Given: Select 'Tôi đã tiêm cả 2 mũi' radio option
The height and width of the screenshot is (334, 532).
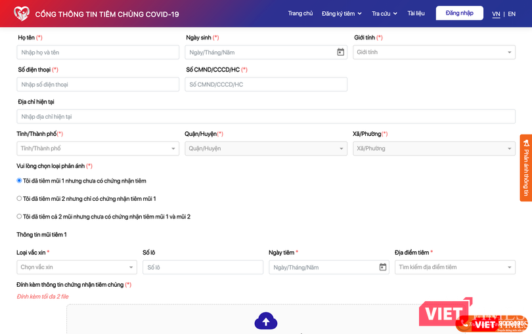Looking at the screenshot, I should click(x=19, y=217).
